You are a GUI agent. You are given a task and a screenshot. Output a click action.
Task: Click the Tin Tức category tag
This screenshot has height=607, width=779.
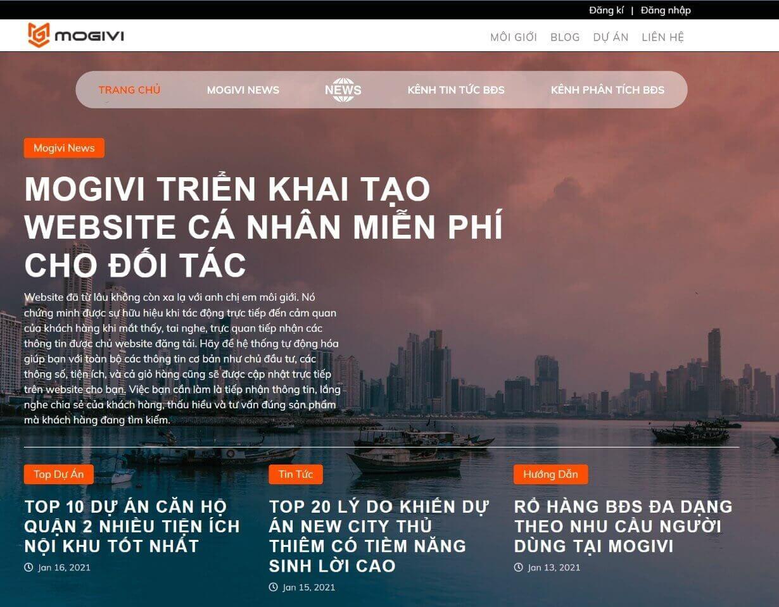pos(296,474)
